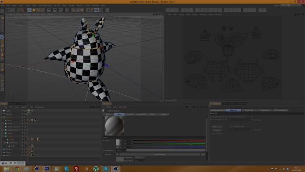This screenshot has height=172, width=305.
Task: Toggle the Pin Border Points checkbox
Action: [x=226, y=117]
